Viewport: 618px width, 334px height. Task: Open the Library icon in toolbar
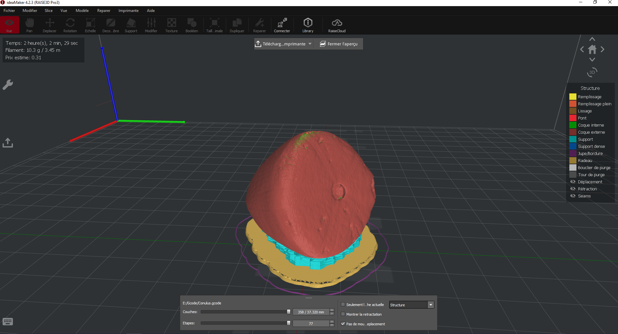pyautogui.click(x=308, y=25)
